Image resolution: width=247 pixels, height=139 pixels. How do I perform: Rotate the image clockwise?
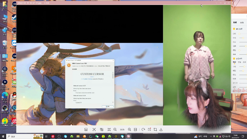pos(143,129)
